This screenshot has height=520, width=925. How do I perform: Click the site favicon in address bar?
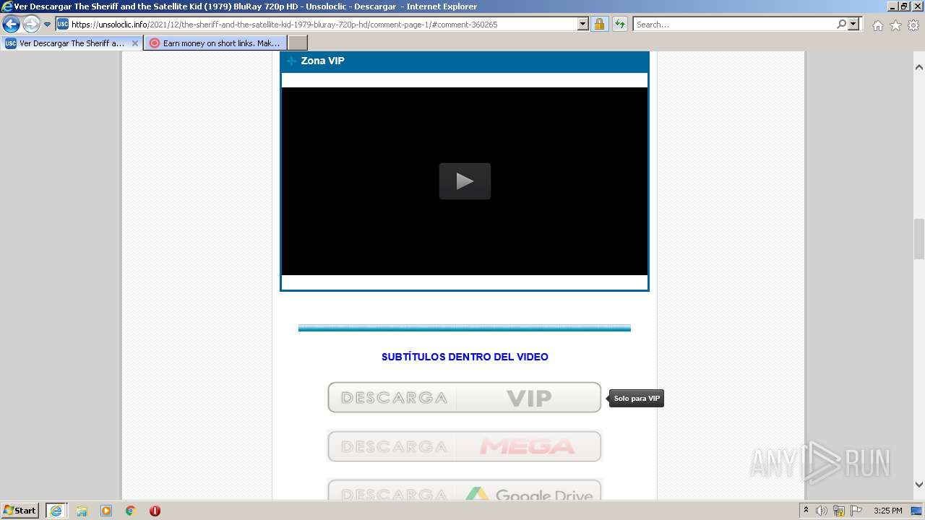pyautogui.click(x=63, y=25)
